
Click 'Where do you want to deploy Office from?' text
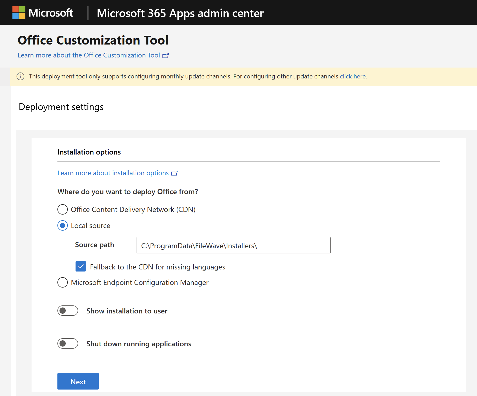(128, 192)
